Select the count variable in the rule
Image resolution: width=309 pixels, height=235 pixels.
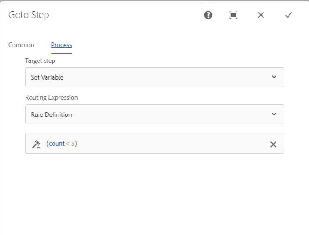click(56, 144)
